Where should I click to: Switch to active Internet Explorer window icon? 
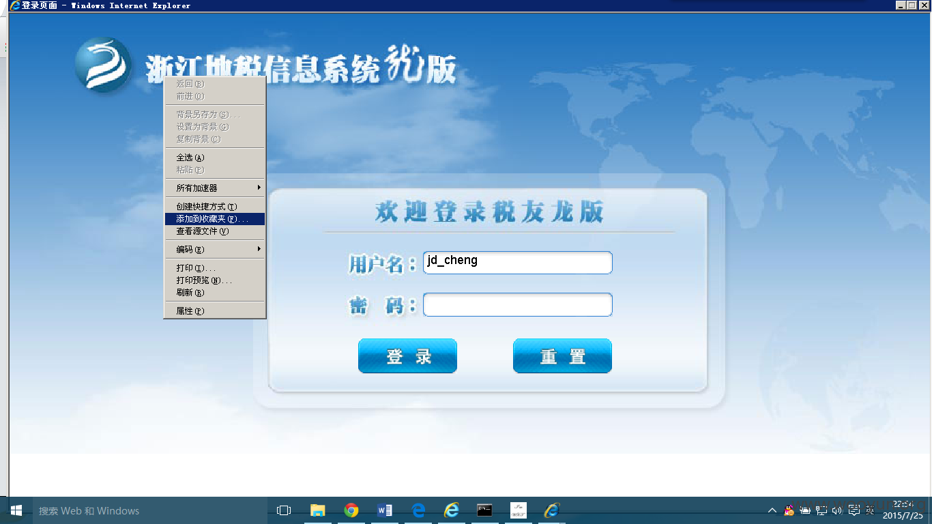tap(552, 510)
